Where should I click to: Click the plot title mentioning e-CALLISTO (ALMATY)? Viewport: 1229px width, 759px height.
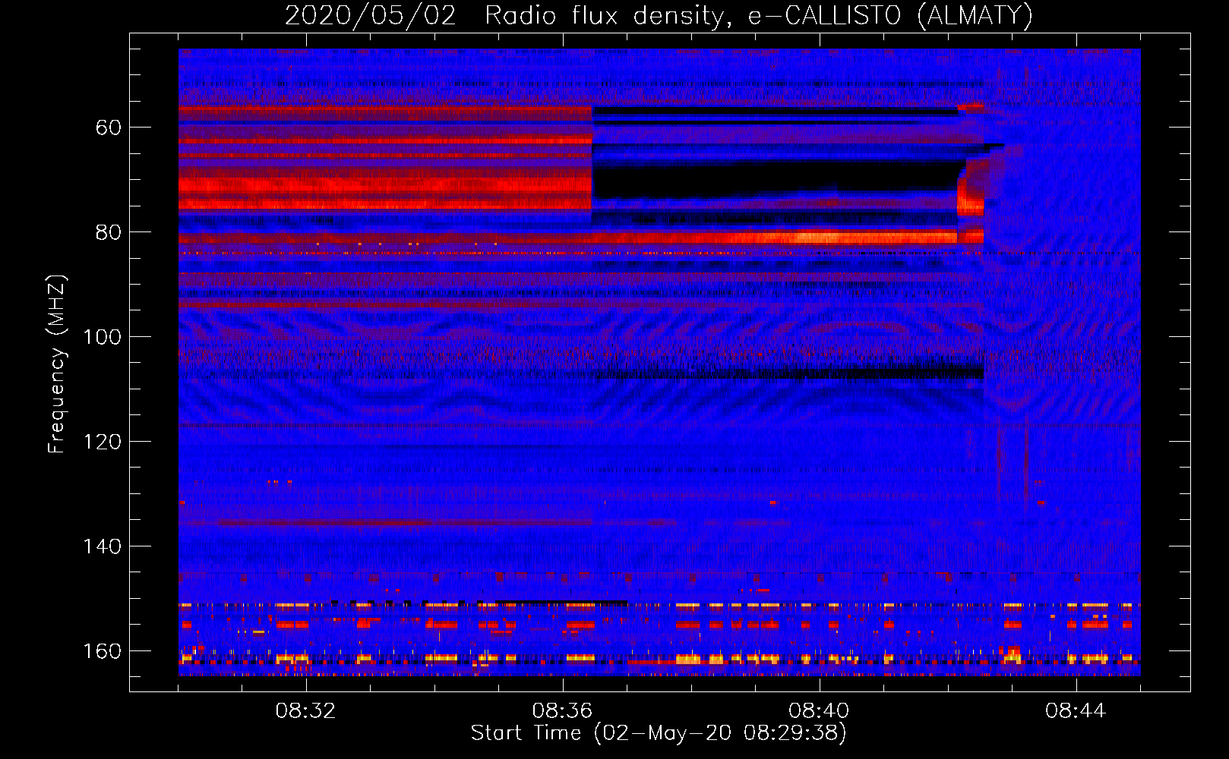659,15
